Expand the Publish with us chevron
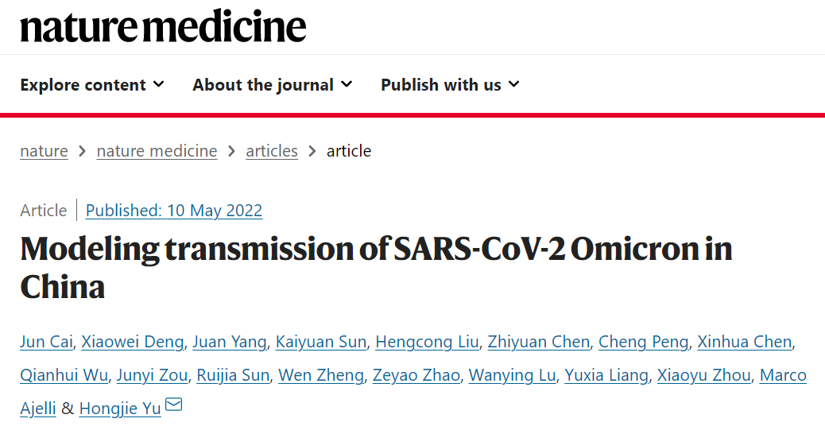825x430 pixels. [x=514, y=84]
